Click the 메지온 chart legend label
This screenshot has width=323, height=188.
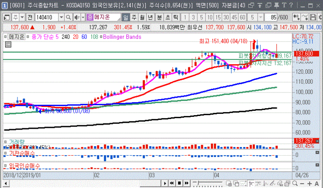(x=16, y=37)
